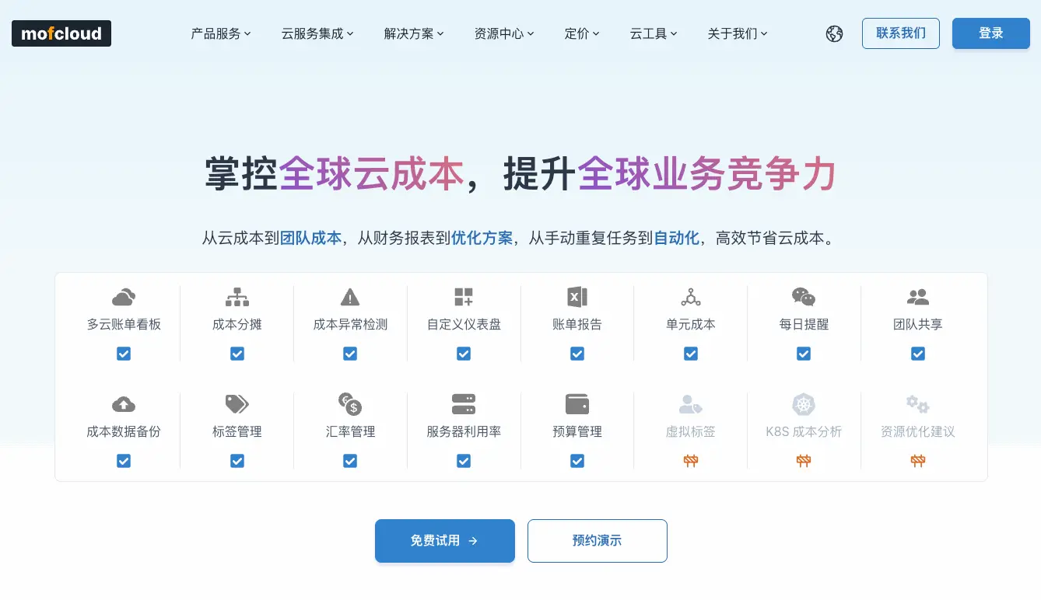The height and width of the screenshot is (600, 1041).
Task: Expand the 产品服务 dropdown
Action: pyautogui.click(x=221, y=33)
